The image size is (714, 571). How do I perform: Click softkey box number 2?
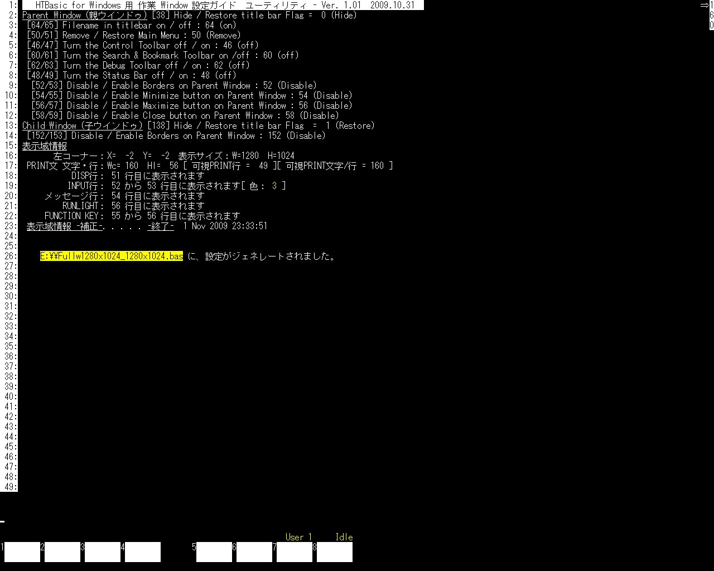[x=62, y=551]
